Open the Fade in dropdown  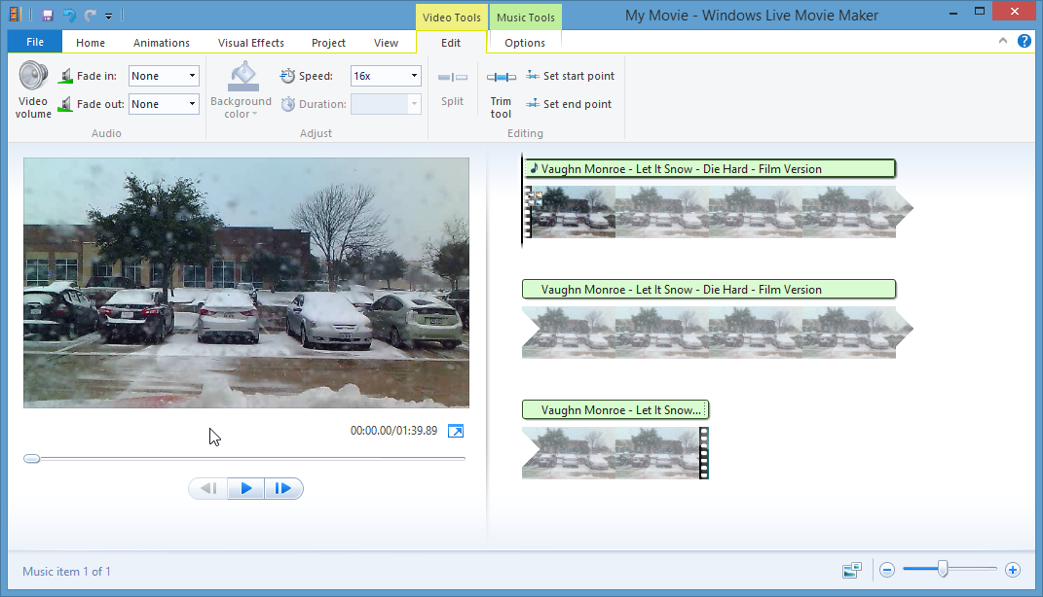192,76
